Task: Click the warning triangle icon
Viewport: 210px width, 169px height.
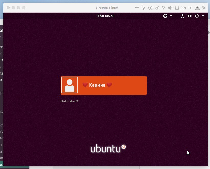Action: click(x=197, y=8)
